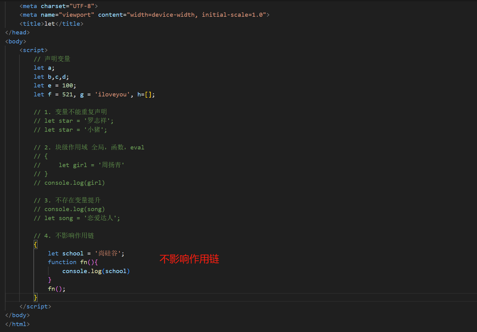Click the value 100 in let e

pyautogui.click(x=67, y=86)
